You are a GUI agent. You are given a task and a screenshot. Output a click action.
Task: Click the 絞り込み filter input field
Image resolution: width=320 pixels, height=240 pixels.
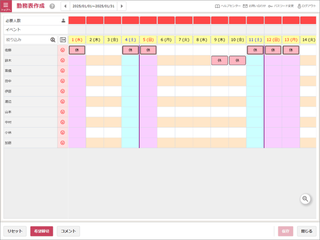(x=30, y=40)
